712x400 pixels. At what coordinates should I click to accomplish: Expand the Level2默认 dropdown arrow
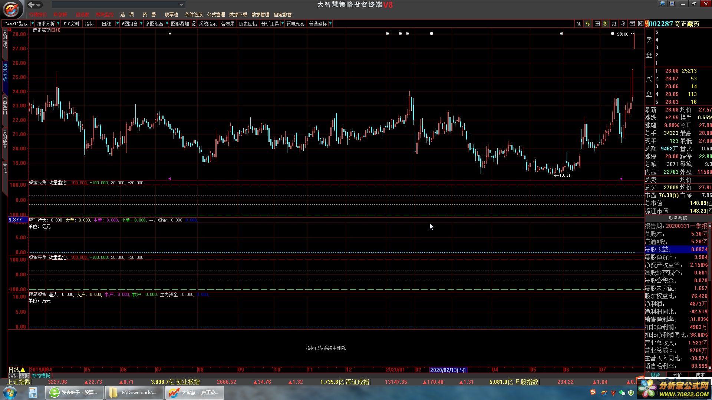pos(32,24)
